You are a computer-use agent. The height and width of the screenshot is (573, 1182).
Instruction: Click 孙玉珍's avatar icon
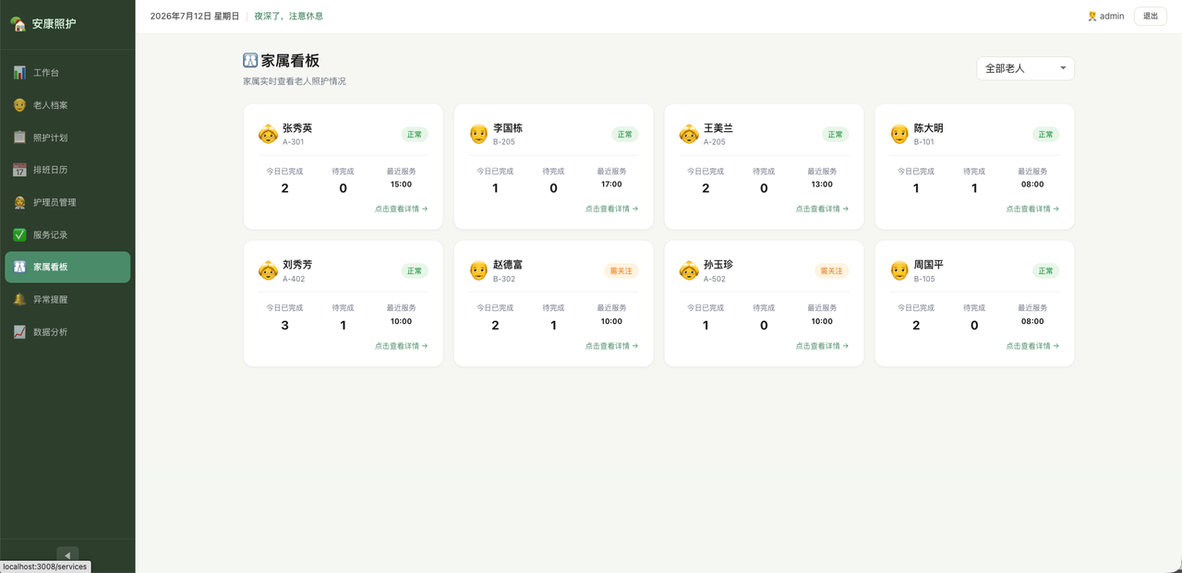689,270
